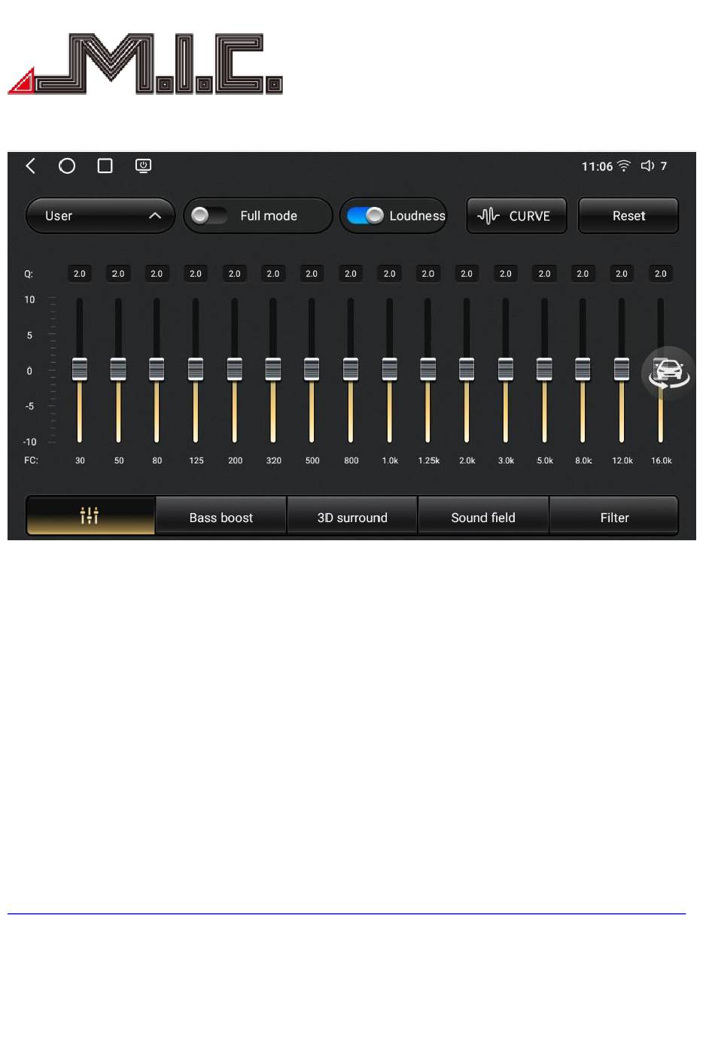Click the 5.0k band slider knob

[544, 369]
